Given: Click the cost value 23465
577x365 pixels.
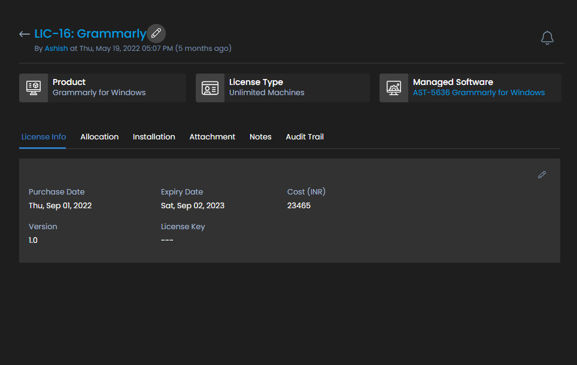Looking at the screenshot, I should pyautogui.click(x=299, y=205).
